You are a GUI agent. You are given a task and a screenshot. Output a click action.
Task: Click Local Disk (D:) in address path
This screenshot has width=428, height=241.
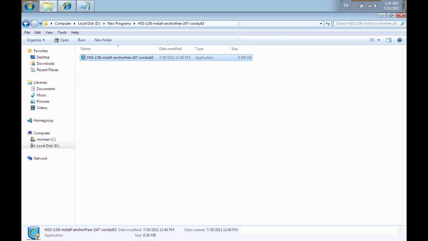pos(89,23)
